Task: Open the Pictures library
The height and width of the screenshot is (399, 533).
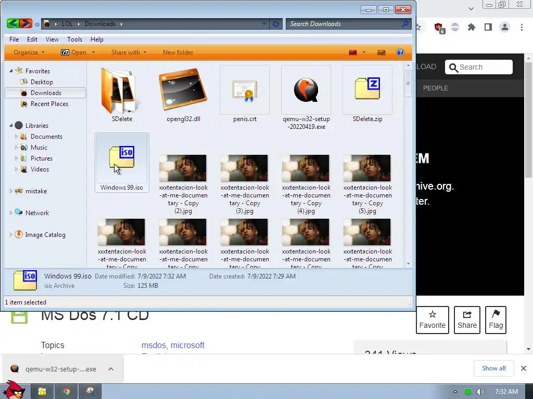Action: [42, 158]
